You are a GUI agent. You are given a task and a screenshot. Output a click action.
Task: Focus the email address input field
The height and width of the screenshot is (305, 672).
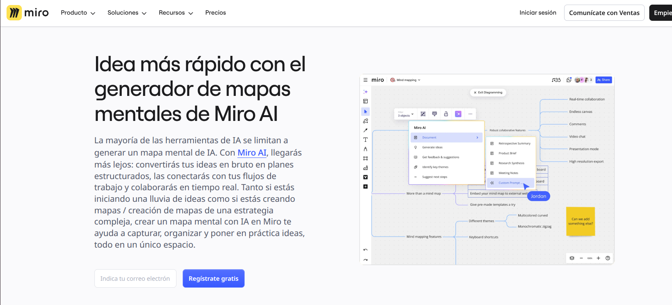coord(135,278)
